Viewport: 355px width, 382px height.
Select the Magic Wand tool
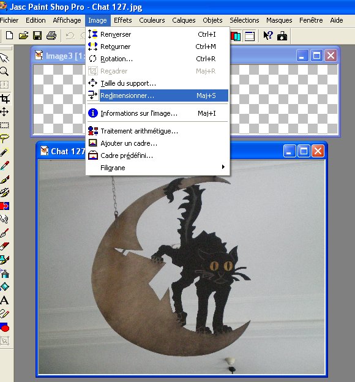4,152
